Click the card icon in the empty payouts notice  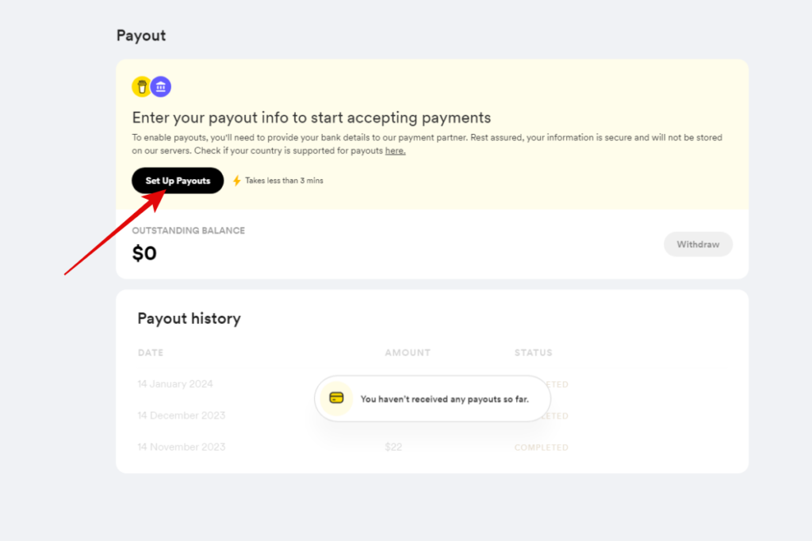tap(336, 398)
